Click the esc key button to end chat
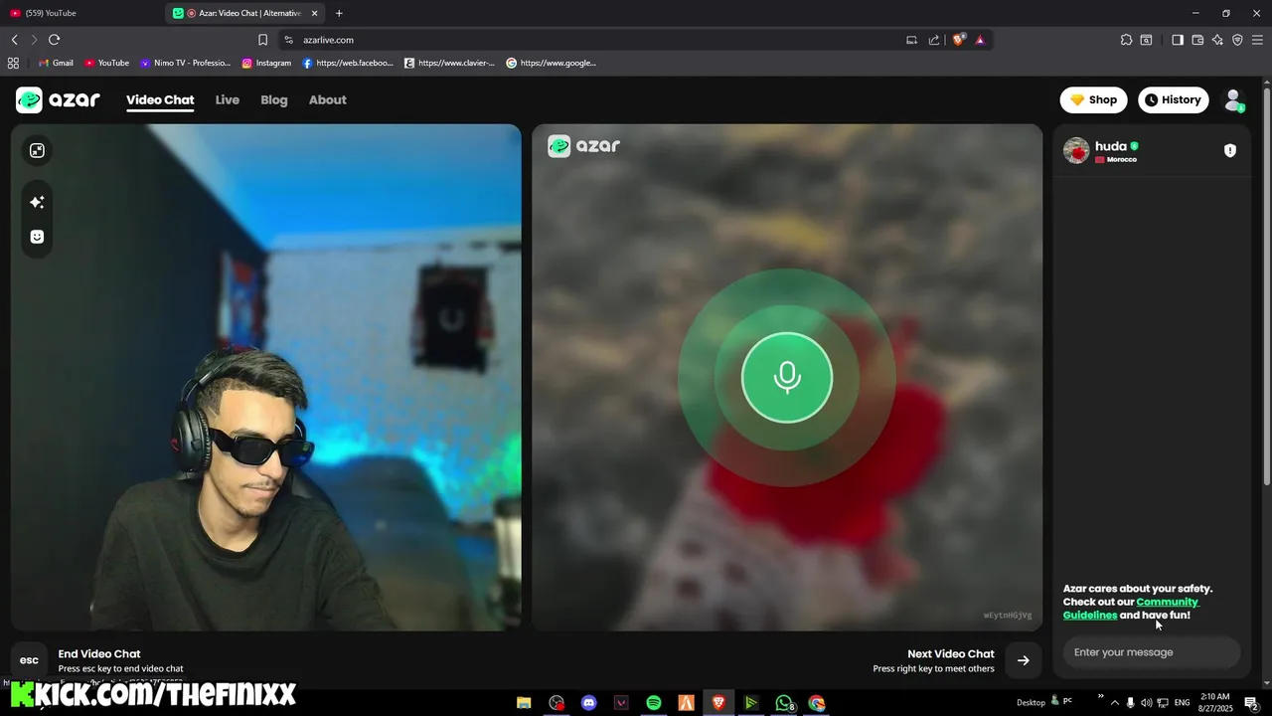 (x=30, y=660)
